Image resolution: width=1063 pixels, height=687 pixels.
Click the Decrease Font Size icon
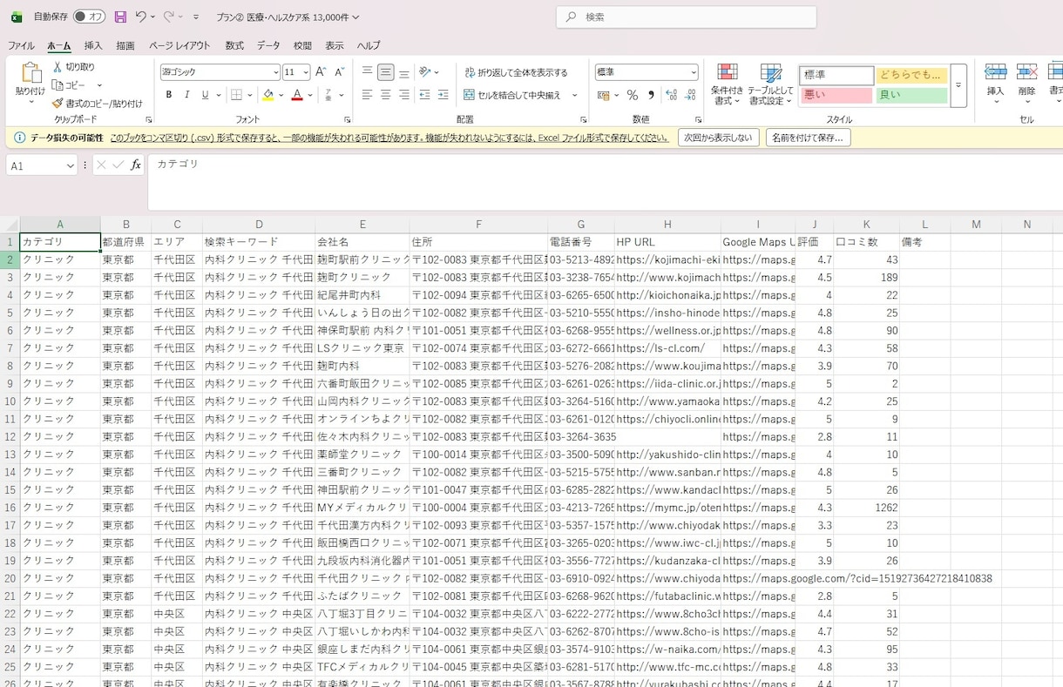point(339,72)
